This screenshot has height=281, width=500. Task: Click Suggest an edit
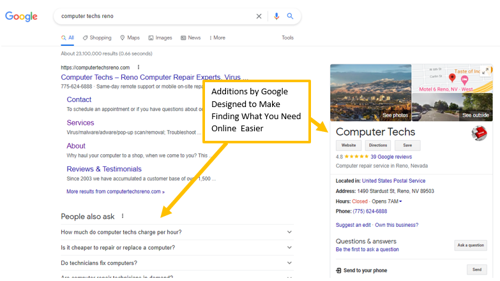pos(353,225)
